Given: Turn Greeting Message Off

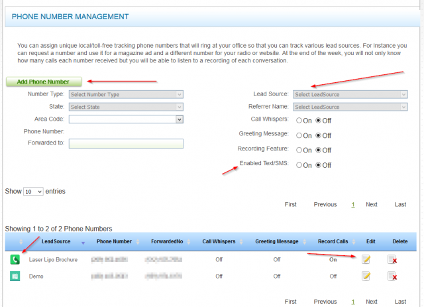Looking at the screenshot, I should point(318,135).
